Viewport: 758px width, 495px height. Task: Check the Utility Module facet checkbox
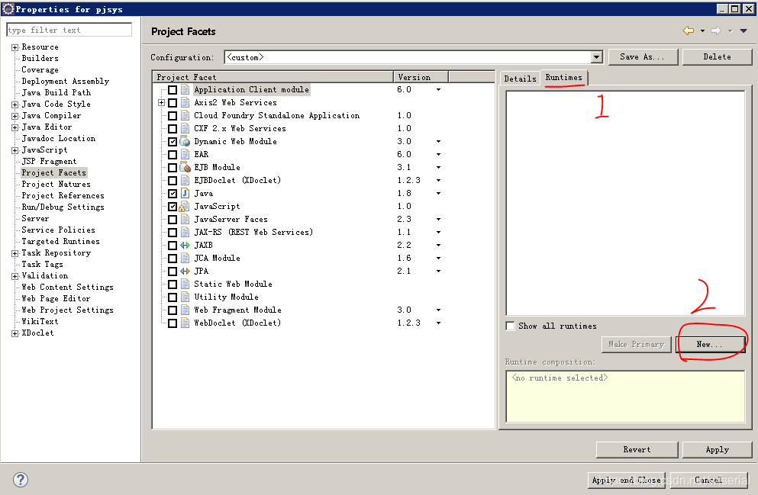pos(172,297)
